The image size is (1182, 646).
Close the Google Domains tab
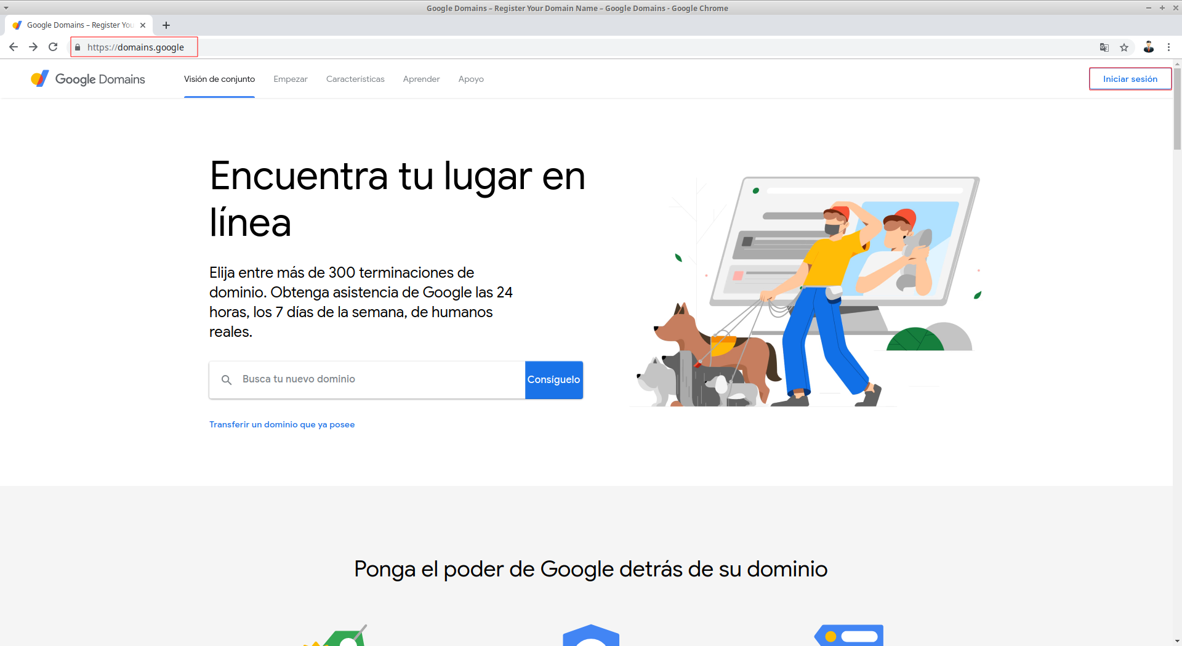[x=143, y=25]
